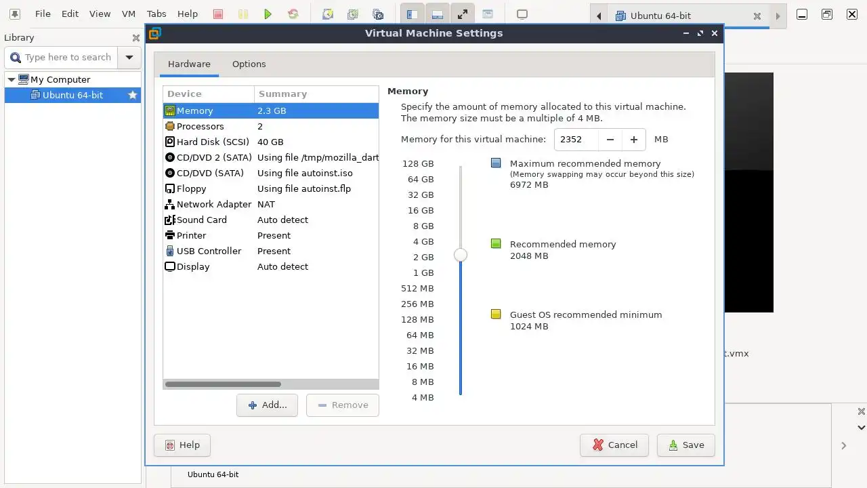This screenshot has width=867, height=488.
Task: Toggle the thumbnail bar view icon
Action: coord(438,14)
